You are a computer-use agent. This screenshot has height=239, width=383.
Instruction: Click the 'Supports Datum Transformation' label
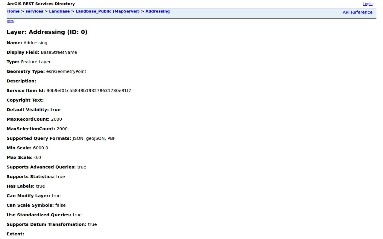[47, 224]
